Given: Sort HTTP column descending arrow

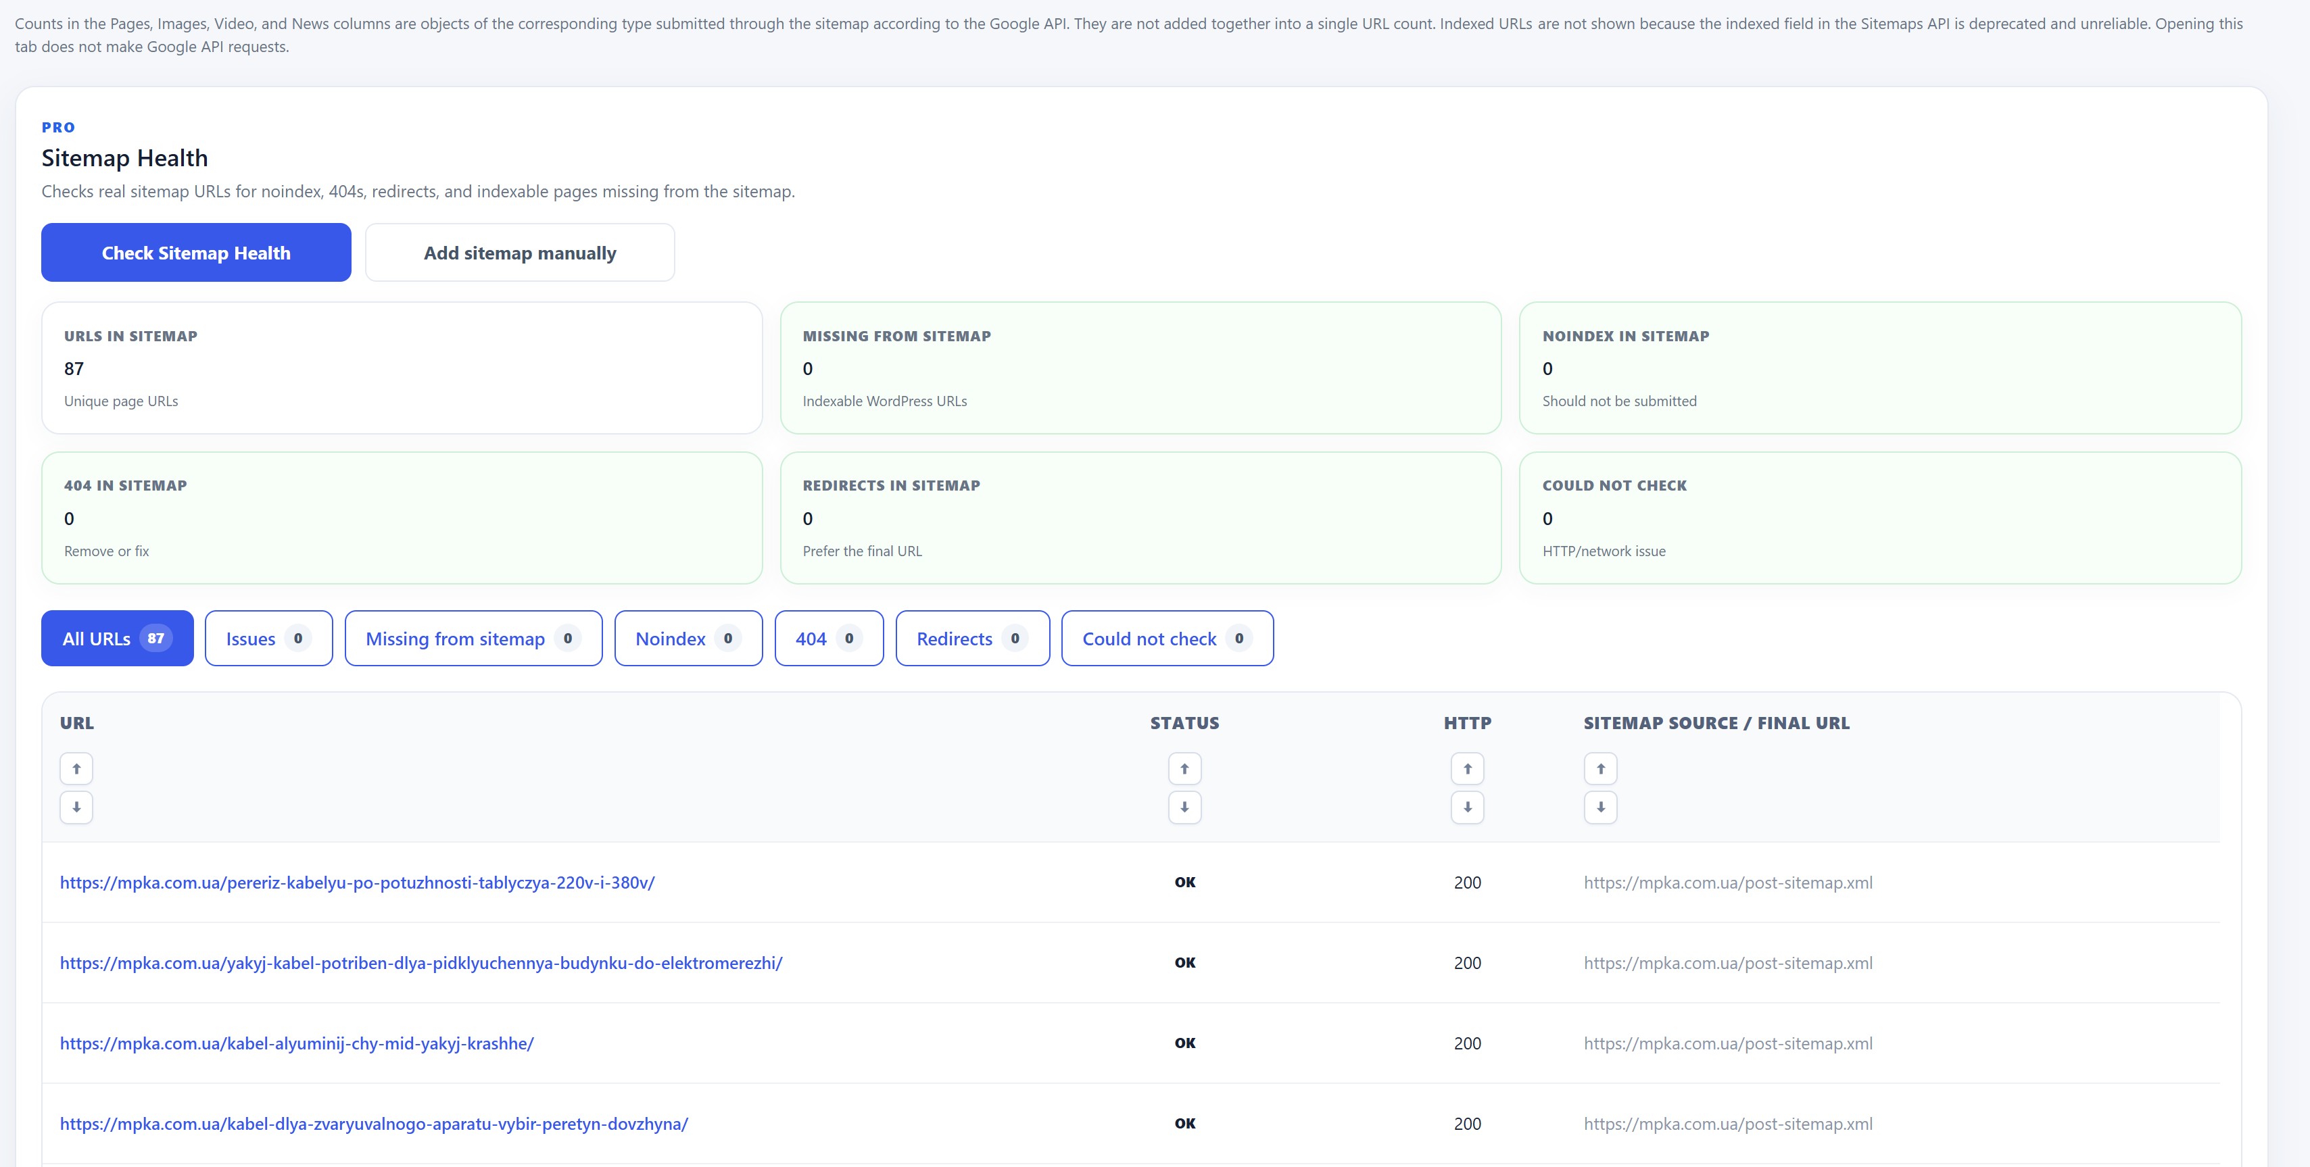Looking at the screenshot, I should [1467, 807].
